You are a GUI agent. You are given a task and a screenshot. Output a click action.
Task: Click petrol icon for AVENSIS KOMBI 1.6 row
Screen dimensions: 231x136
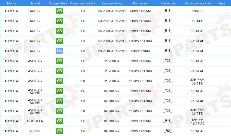(x=59, y=91)
